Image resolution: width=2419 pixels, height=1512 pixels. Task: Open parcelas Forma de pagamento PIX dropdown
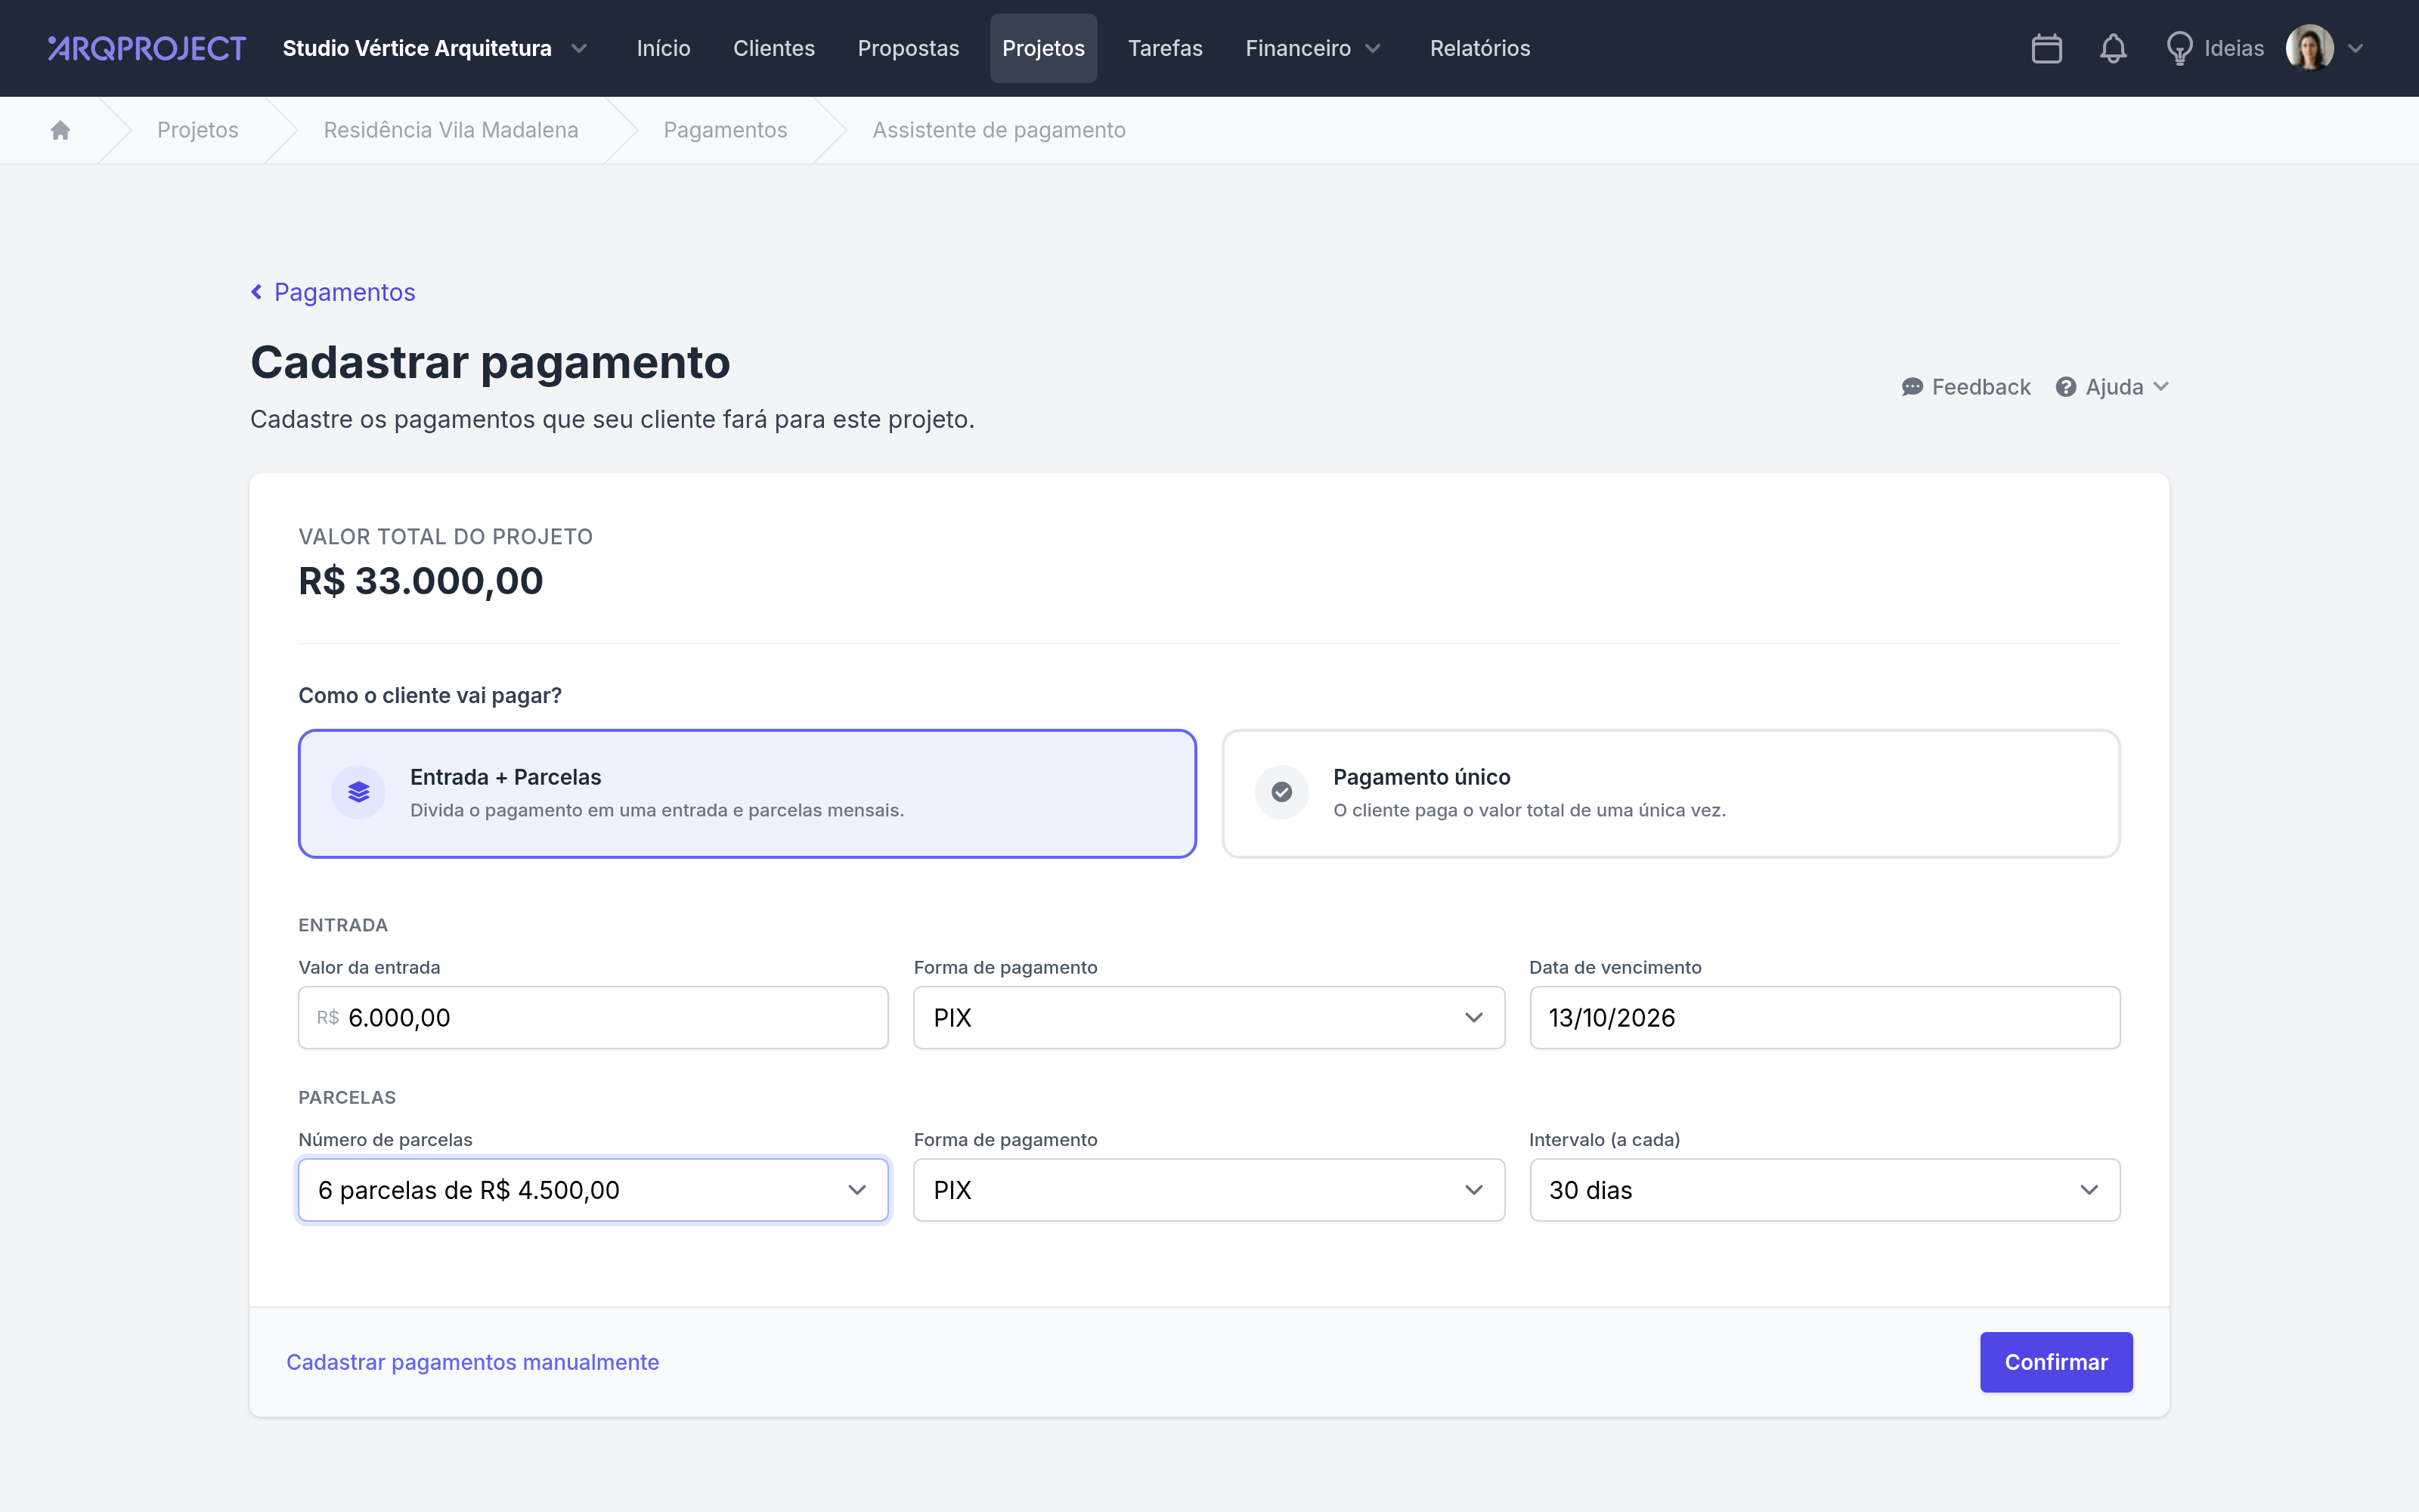(x=1209, y=1190)
